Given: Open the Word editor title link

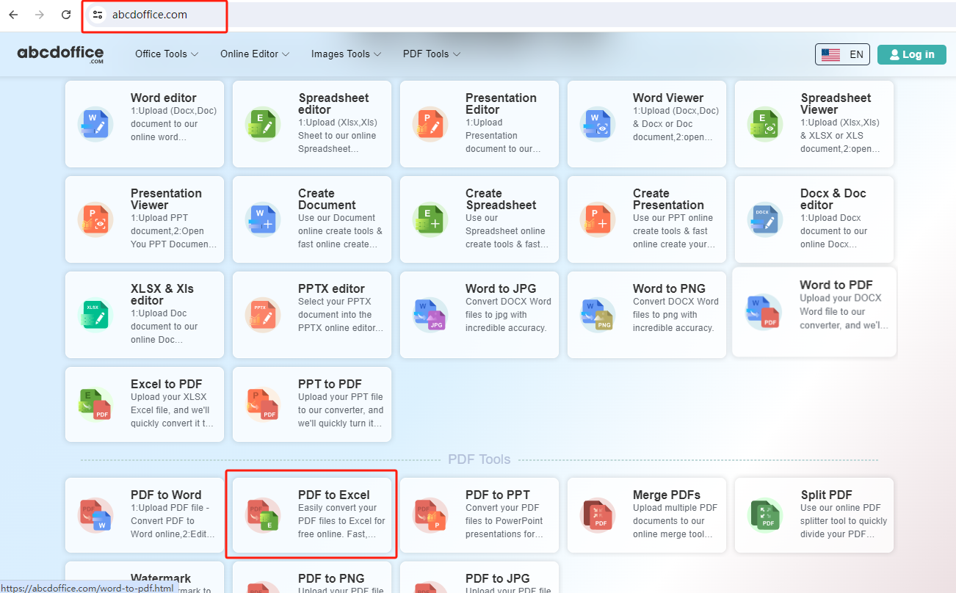Looking at the screenshot, I should tap(164, 98).
